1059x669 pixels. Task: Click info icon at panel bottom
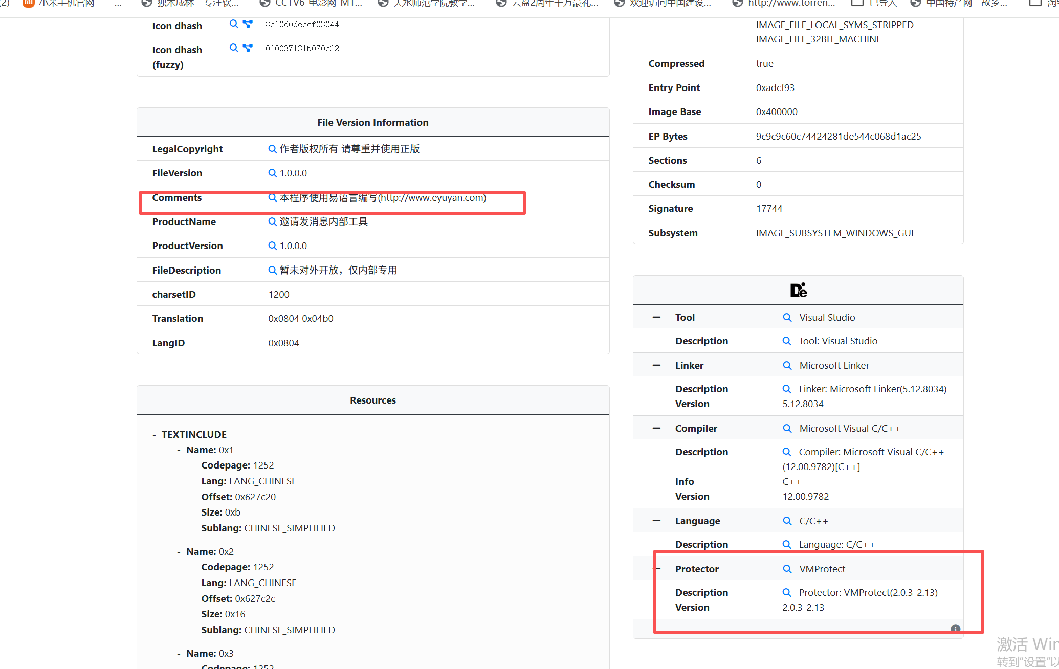pos(955,629)
